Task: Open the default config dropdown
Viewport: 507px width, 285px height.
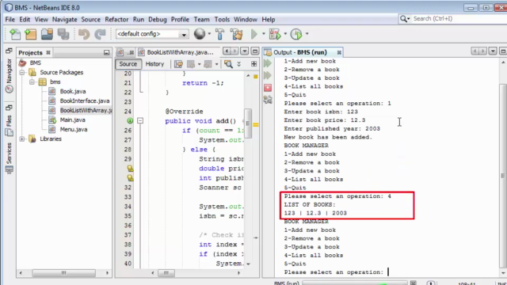Action: coord(184,34)
